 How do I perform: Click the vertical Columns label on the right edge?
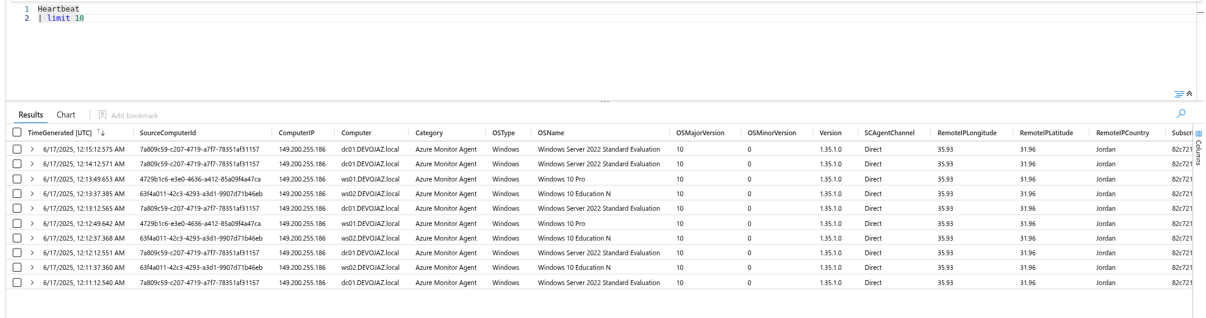pos(1198,152)
